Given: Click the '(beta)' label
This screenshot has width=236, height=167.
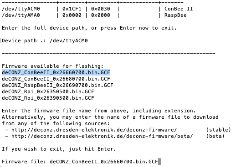Looking at the screenshot, I should tap(215, 136).
